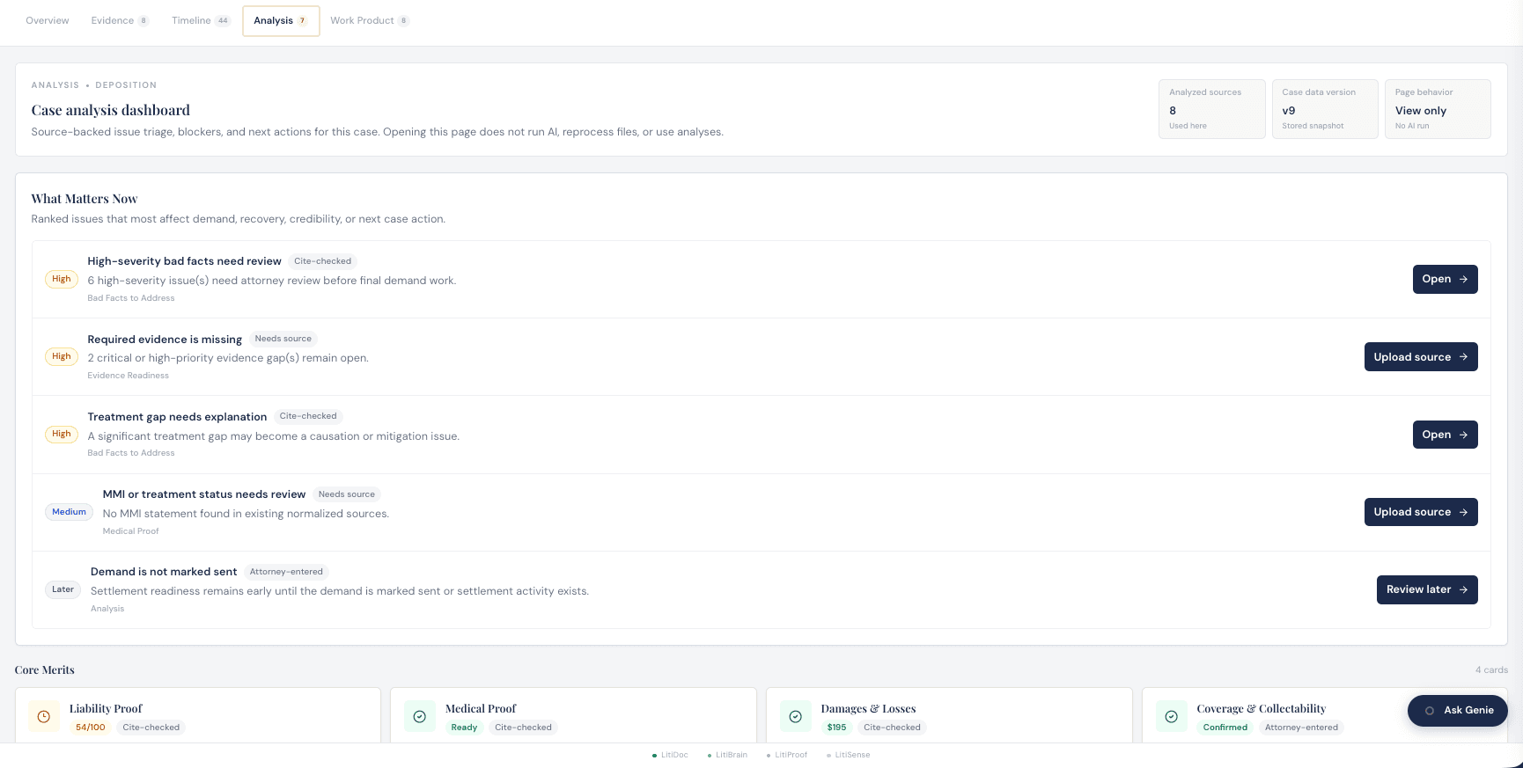
Task: Click the Damages & Losses checkmark icon
Action: (795, 716)
